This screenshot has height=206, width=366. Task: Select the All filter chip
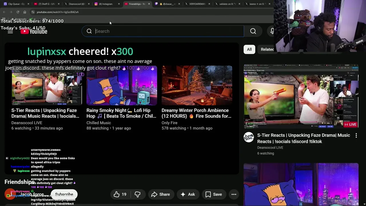(249, 49)
